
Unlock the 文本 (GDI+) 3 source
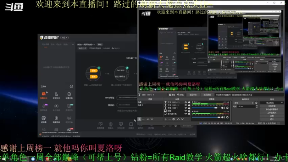coord(189,102)
